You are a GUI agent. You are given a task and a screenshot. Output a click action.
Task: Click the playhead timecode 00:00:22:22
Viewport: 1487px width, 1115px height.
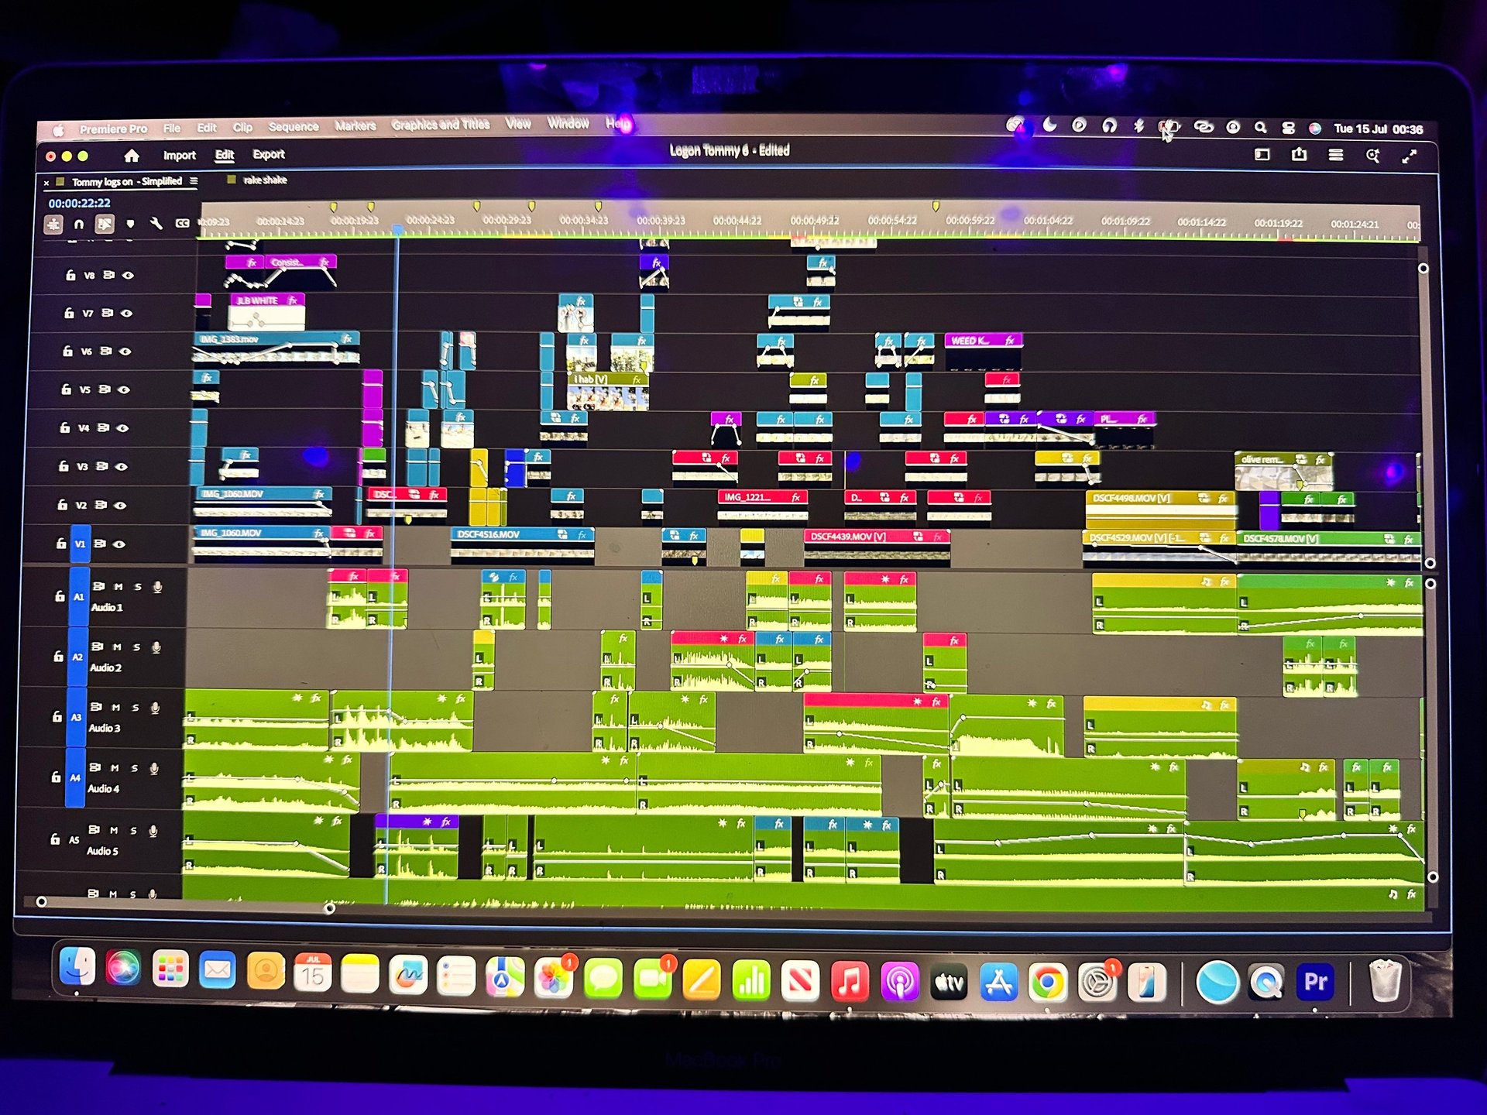(80, 203)
